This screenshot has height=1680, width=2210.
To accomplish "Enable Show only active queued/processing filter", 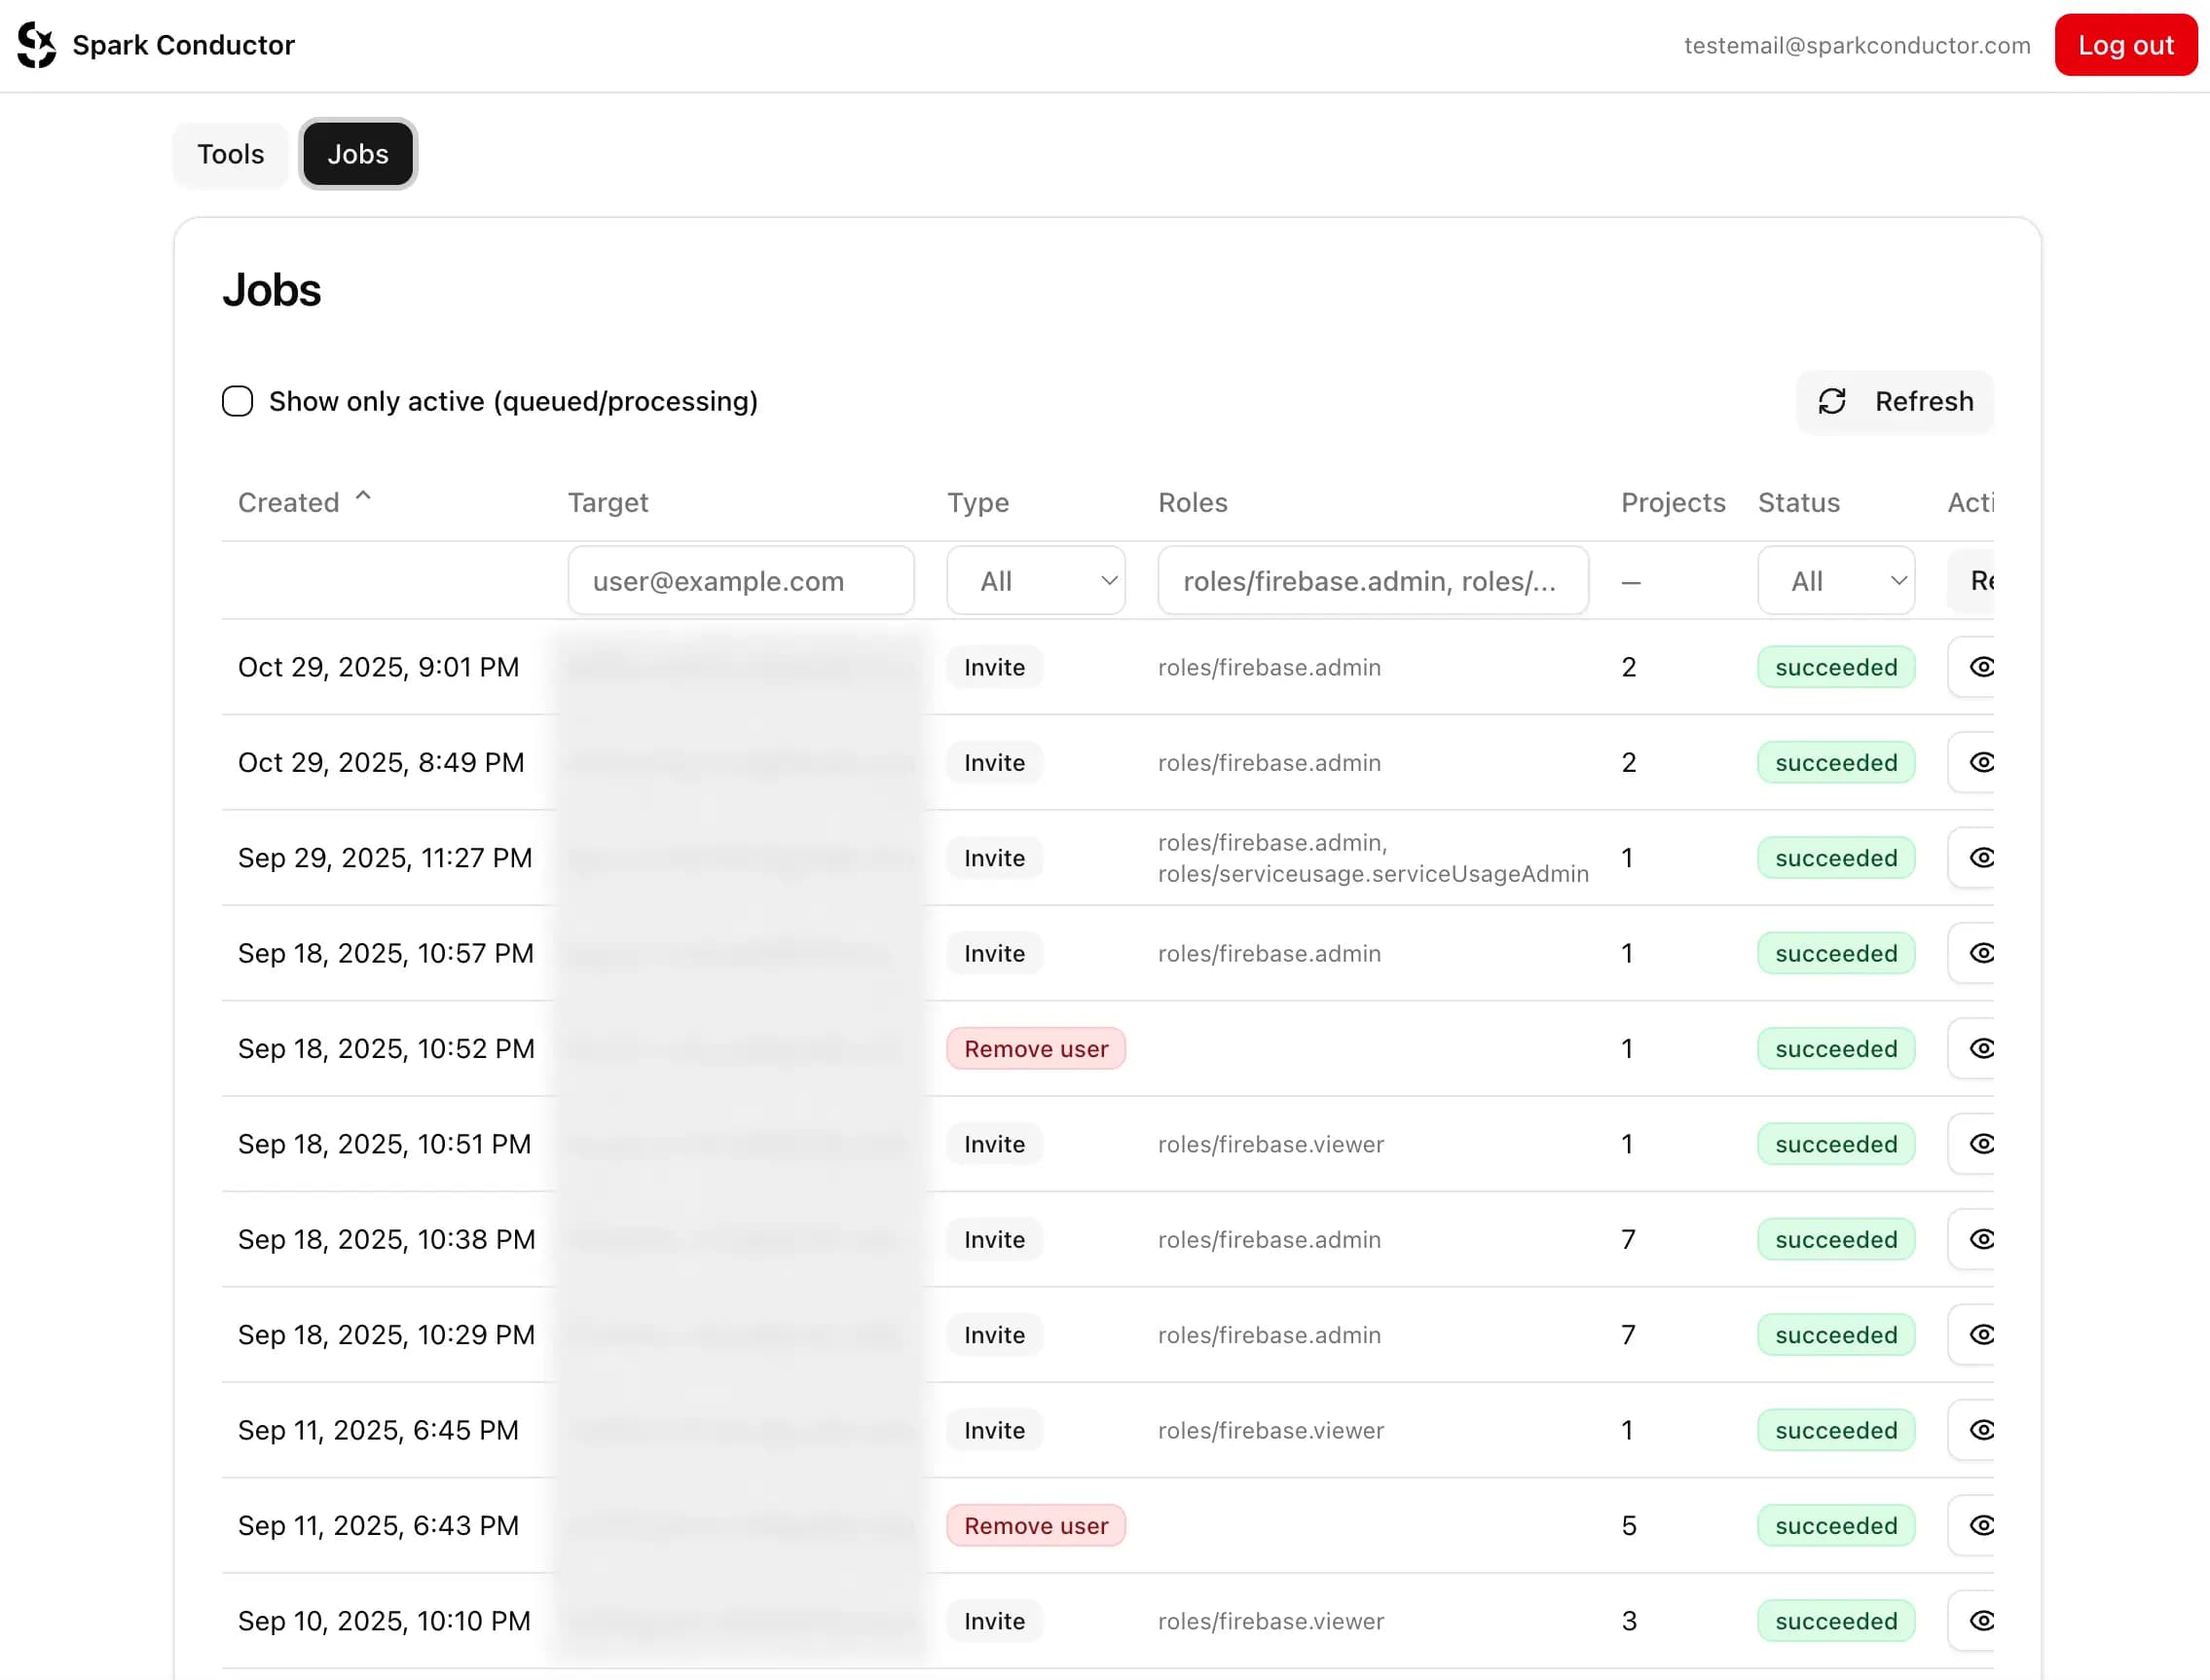I will tap(238, 401).
